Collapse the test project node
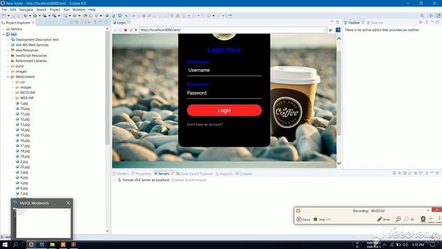The width and height of the screenshot is (442, 249). point(3,35)
